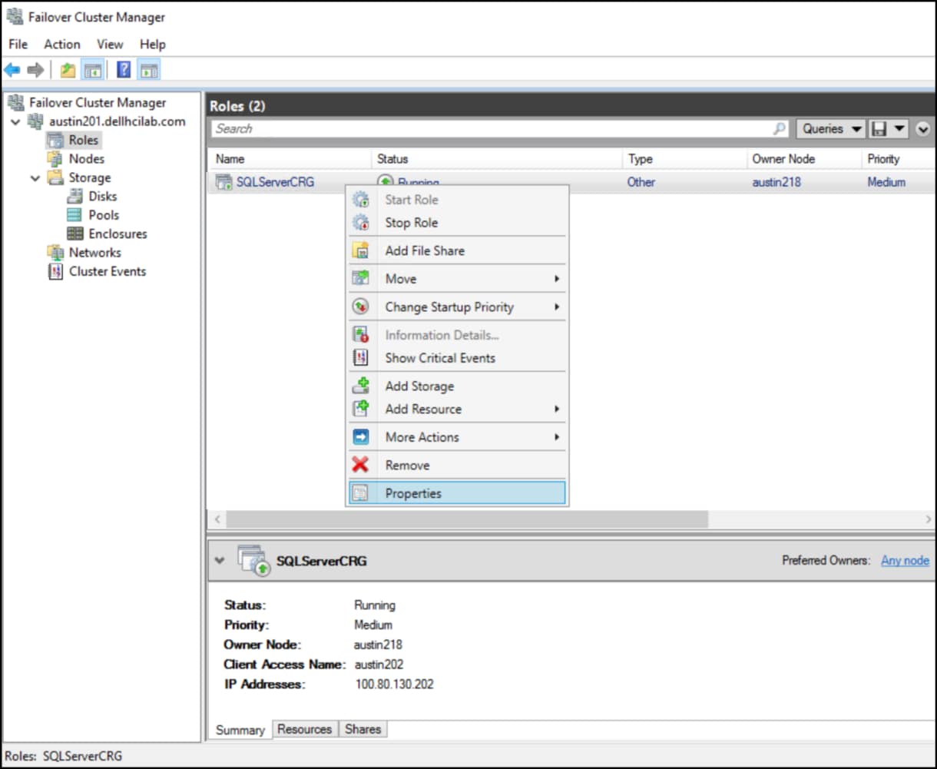Open the dropdown arrow beside the save icon
937x769 pixels.
click(x=899, y=129)
